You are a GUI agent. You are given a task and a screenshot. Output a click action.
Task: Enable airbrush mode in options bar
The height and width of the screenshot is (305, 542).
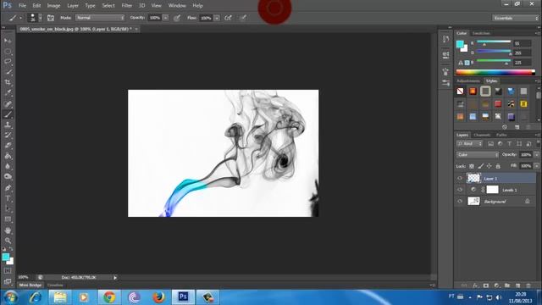pos(228,18)
